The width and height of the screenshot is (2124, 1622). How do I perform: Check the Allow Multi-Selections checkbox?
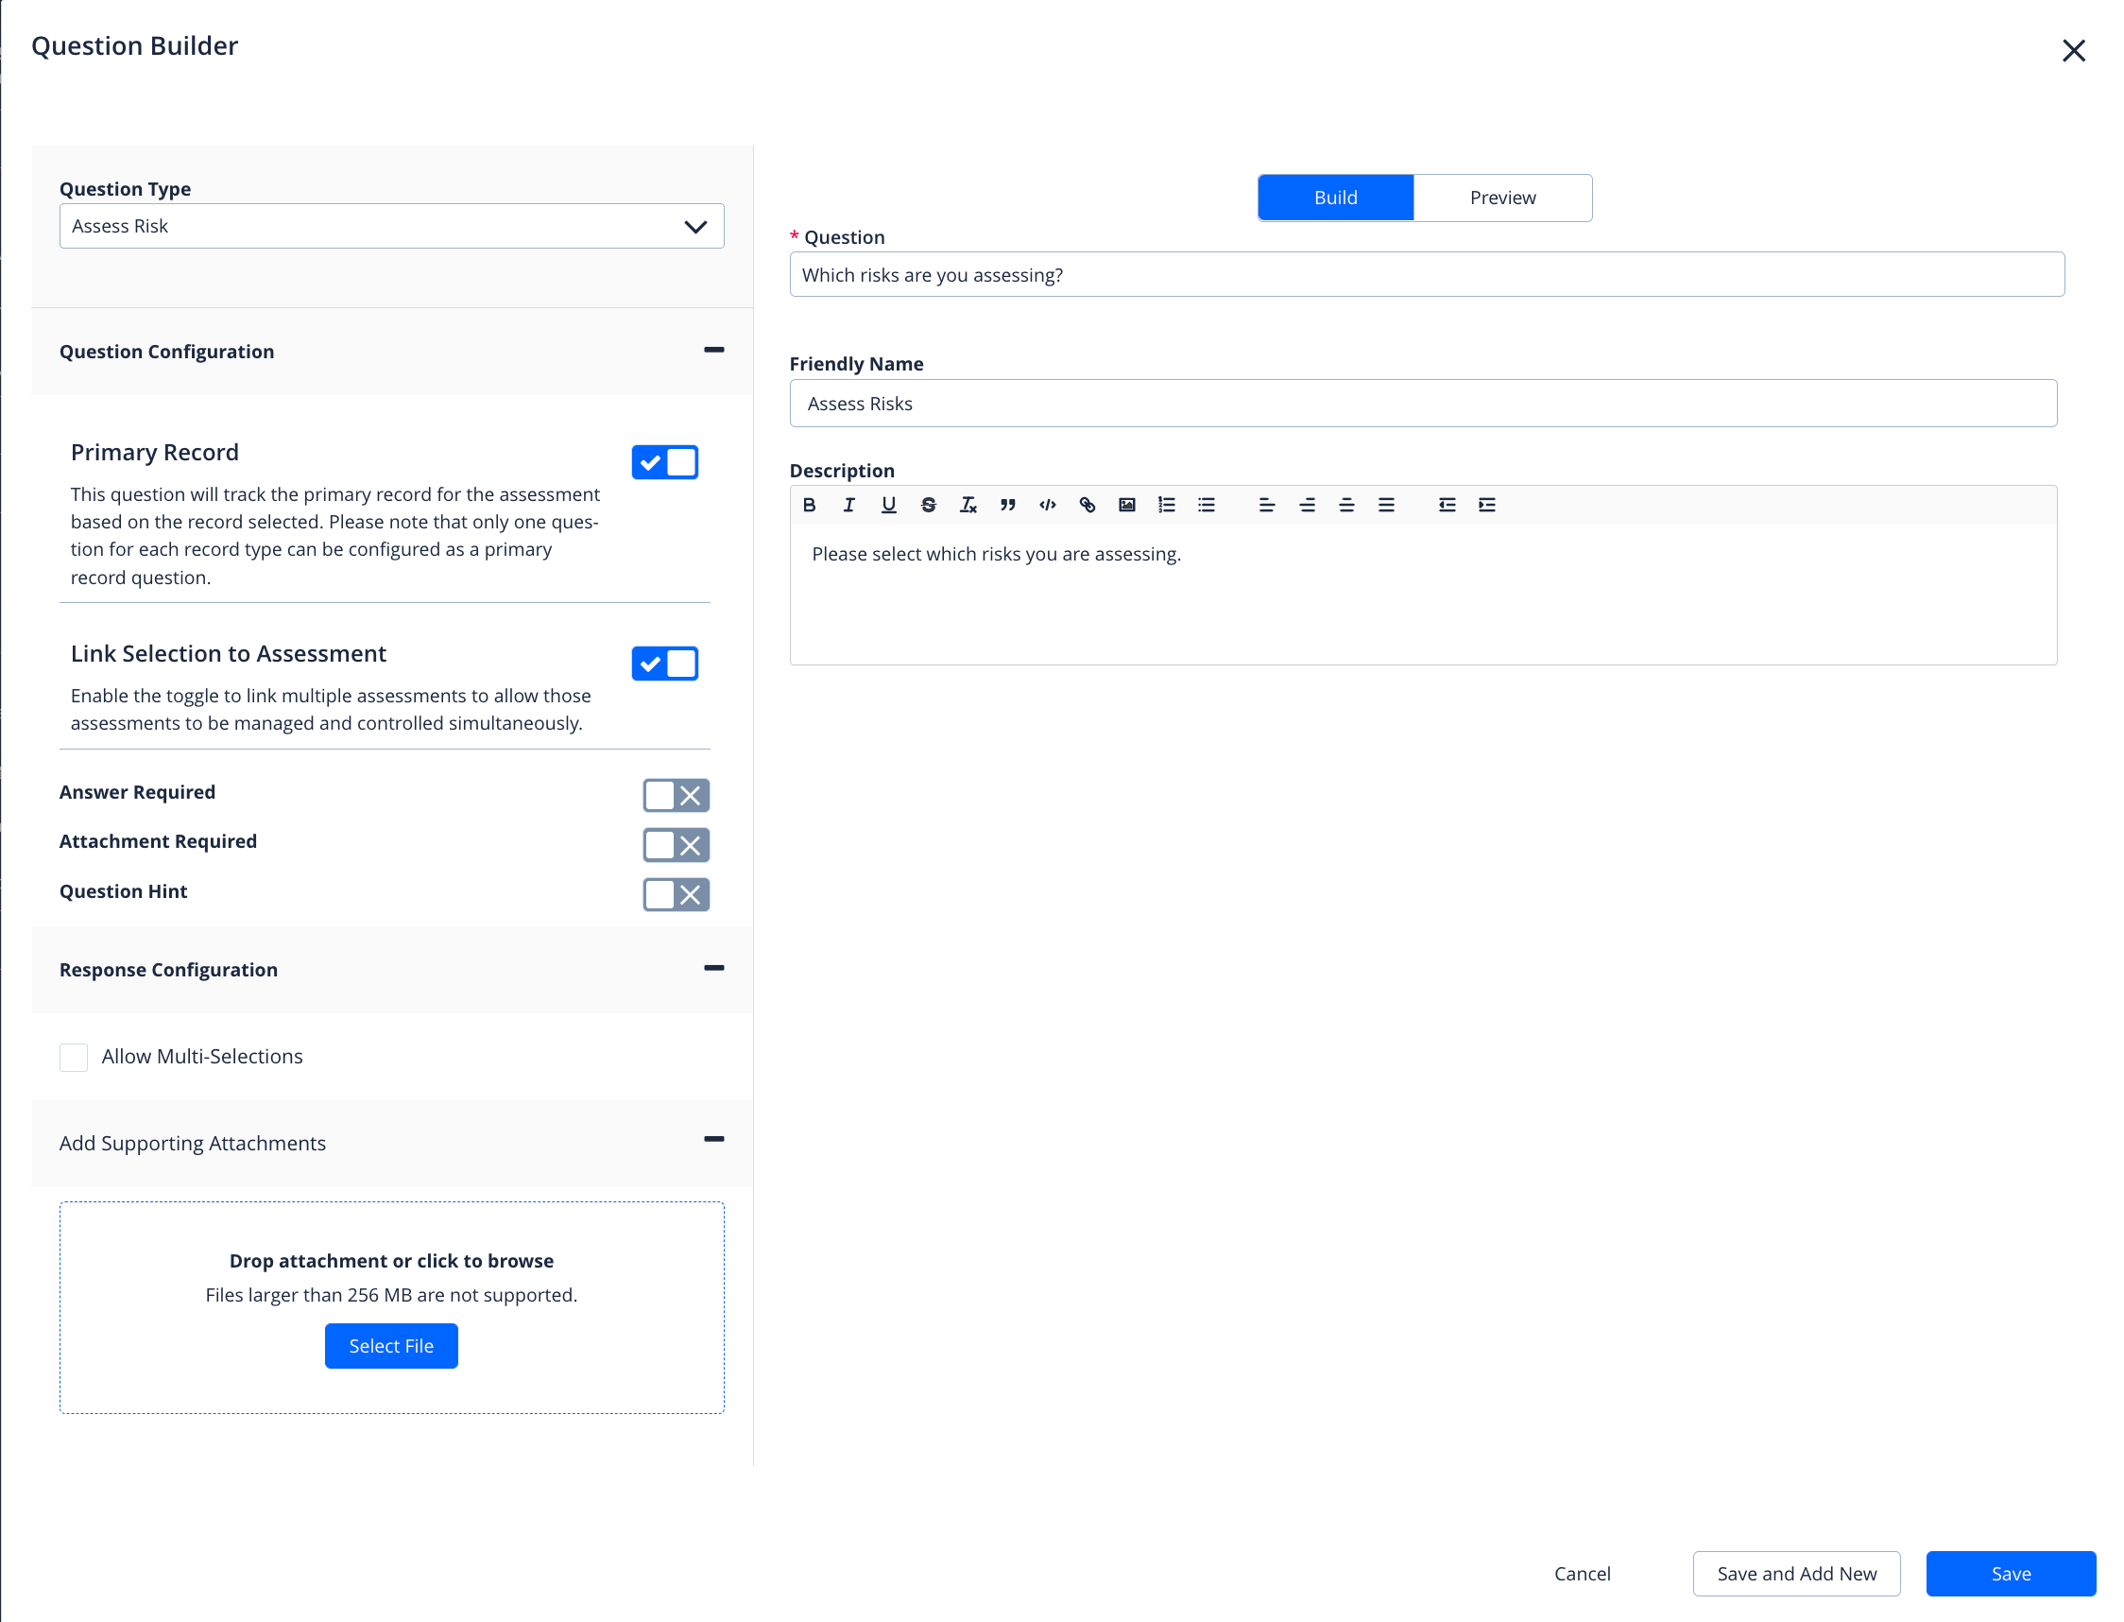(x=74, y=1057)
